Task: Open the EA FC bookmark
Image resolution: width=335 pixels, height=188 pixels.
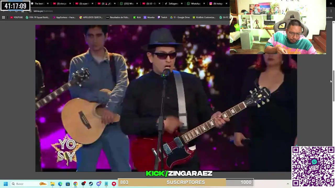Action: point(225,17)
